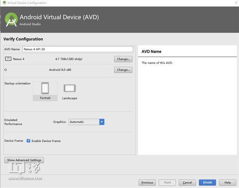Expand Show Advanced Settings
239x188 pixels.
pyautogui.click(x=24, y=160)
